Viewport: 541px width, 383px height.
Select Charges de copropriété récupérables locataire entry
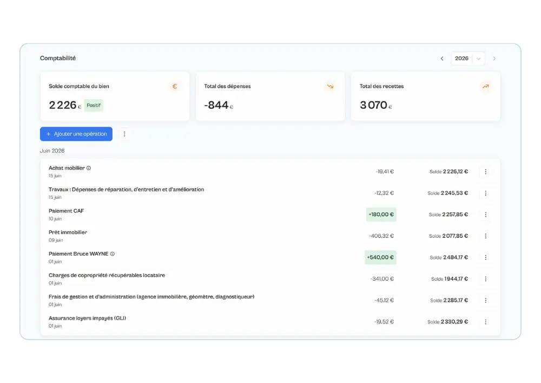107,275
